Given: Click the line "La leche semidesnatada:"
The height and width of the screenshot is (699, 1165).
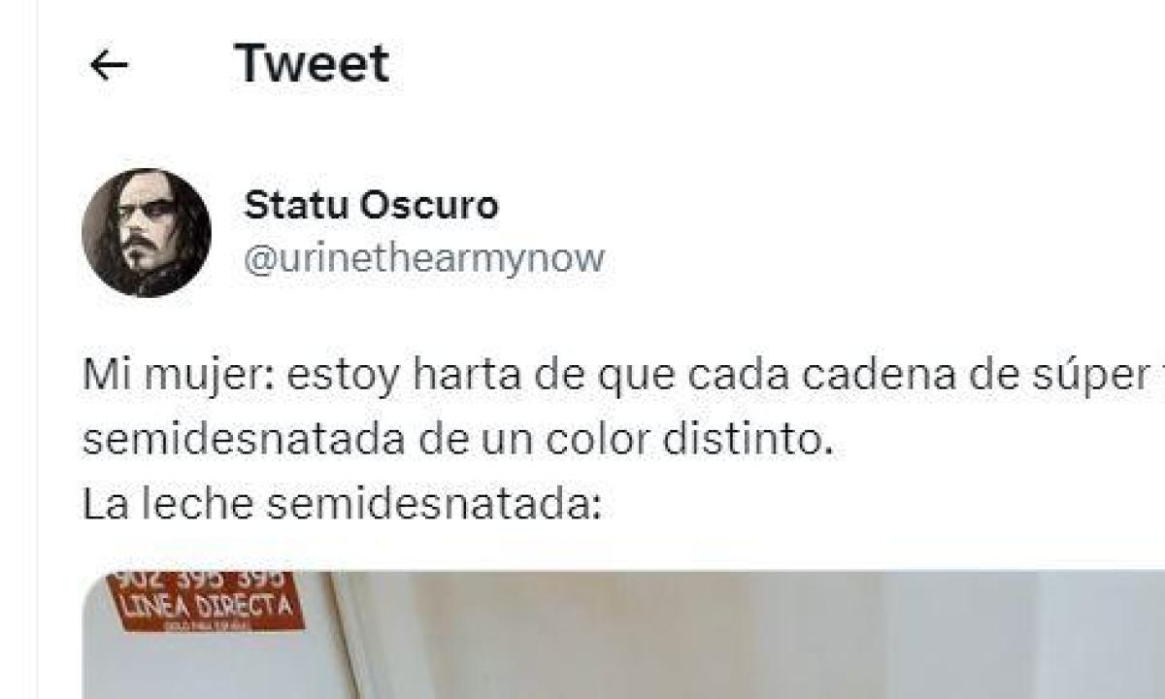Looking at the screenshot, I should click(343, 503).
